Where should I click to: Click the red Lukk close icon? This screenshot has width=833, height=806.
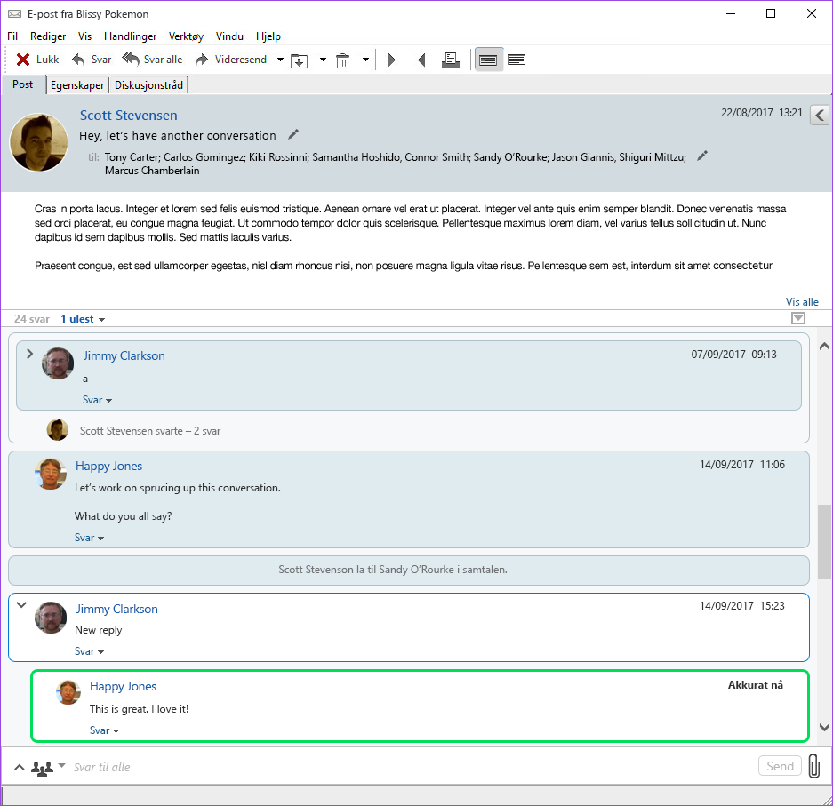tap(23, 60)
